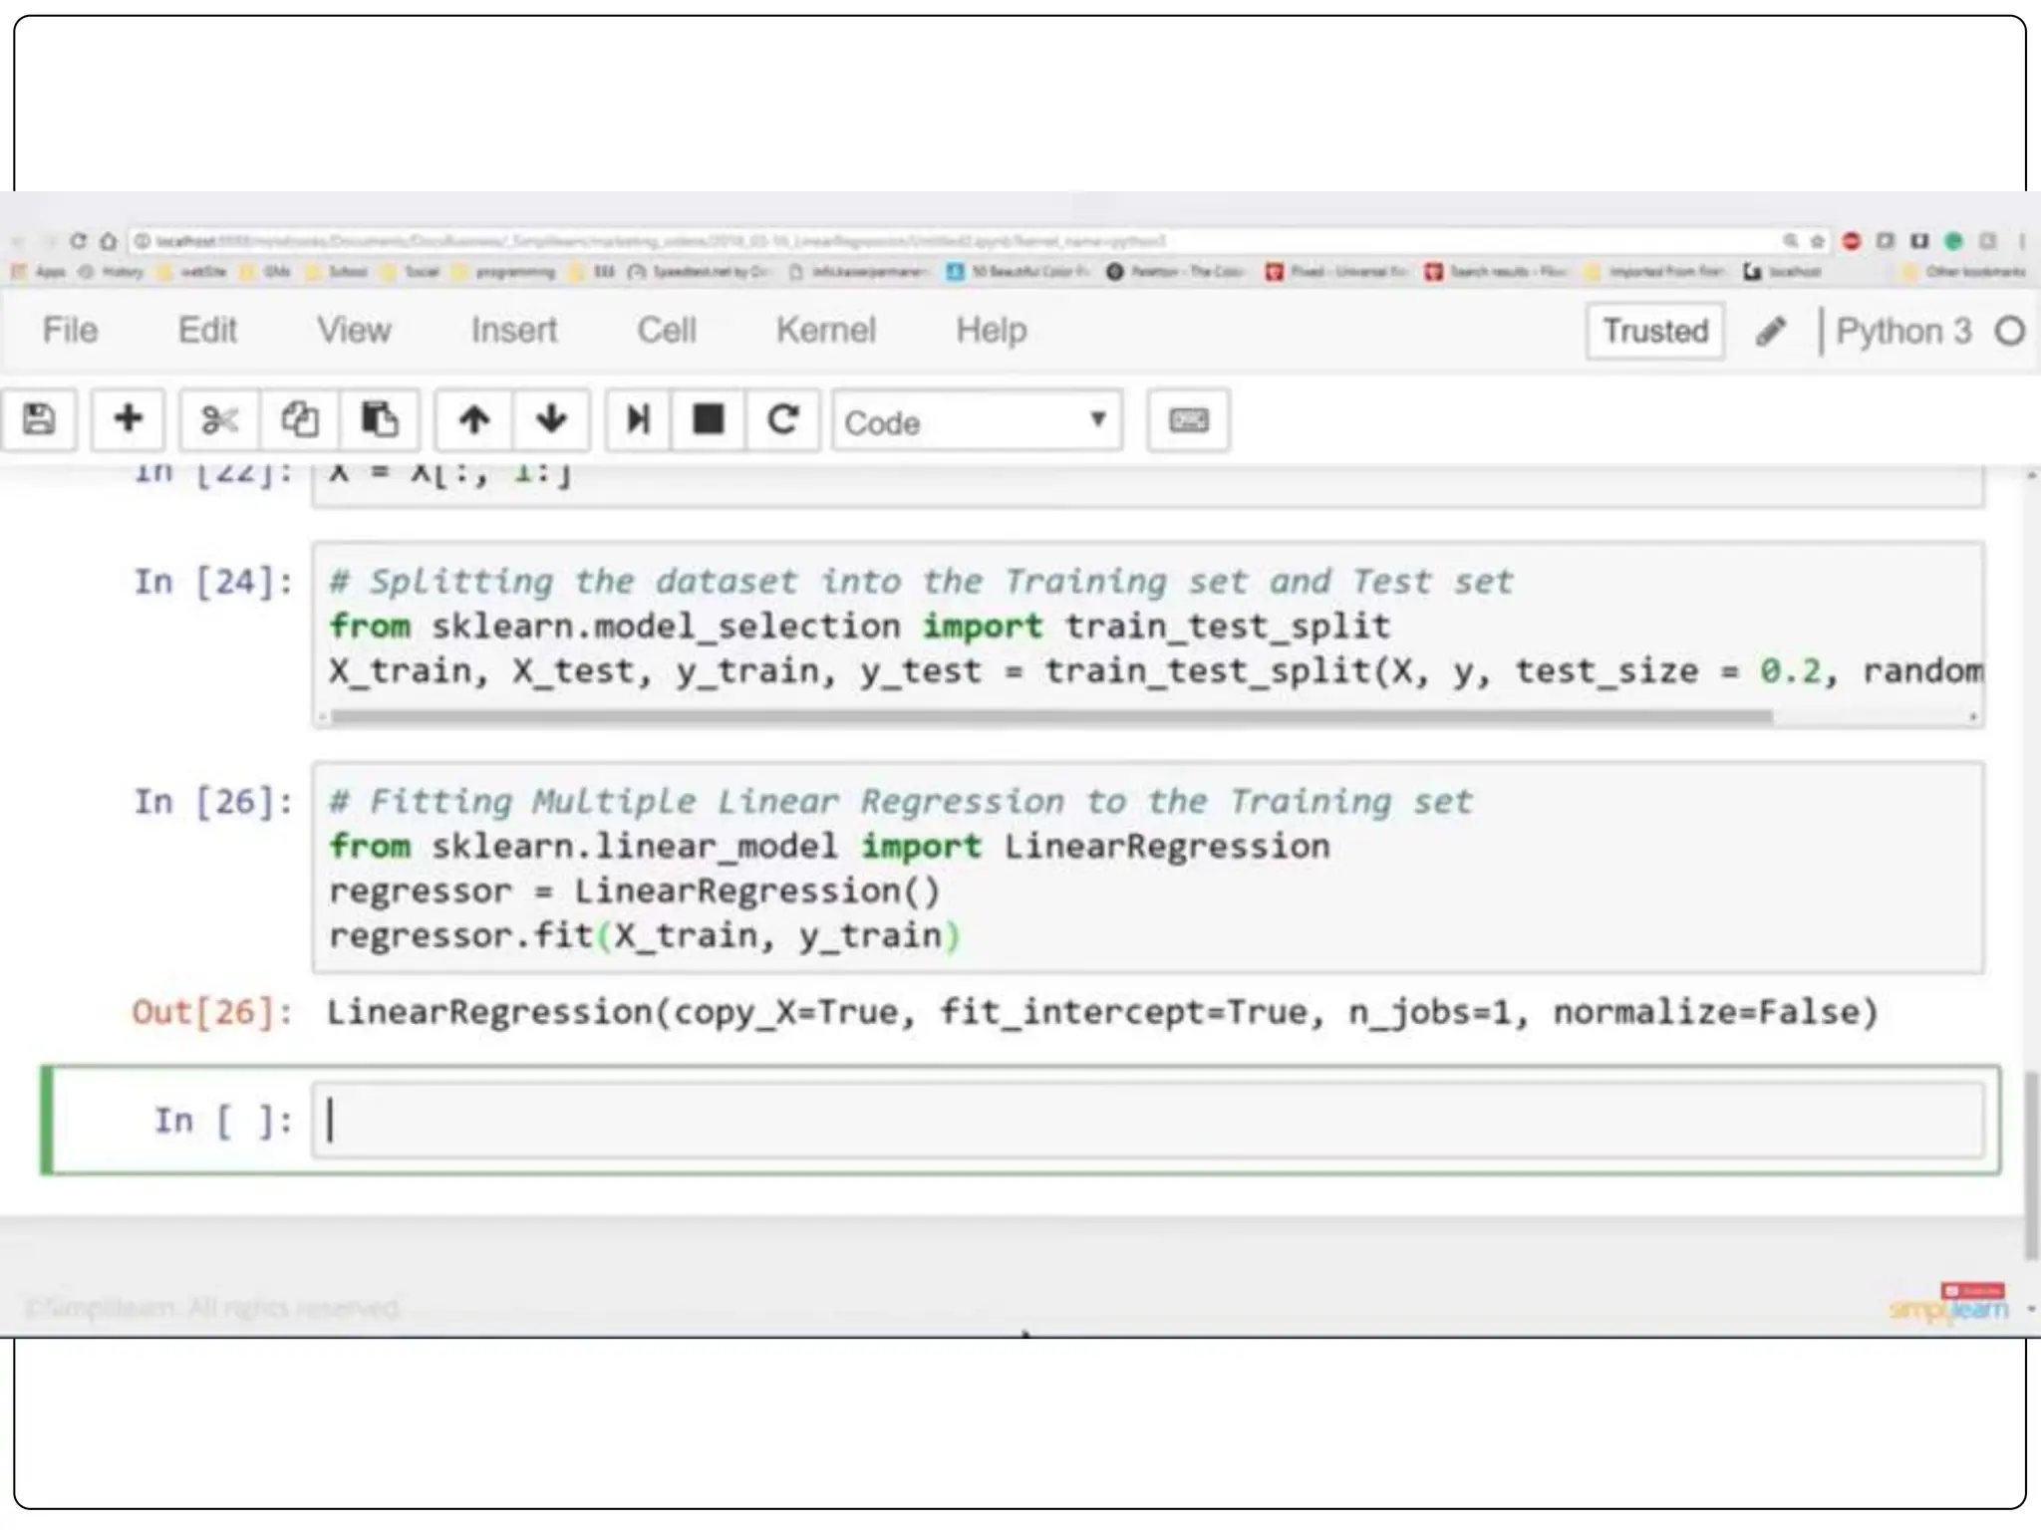The height and width of the screenshot is (1530, 2041).
Task: Paste cells below icon
Action: tap(380, 419)
